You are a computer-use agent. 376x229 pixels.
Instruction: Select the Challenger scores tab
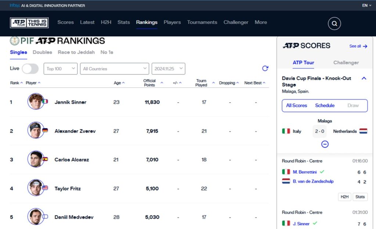coord(346,62)
